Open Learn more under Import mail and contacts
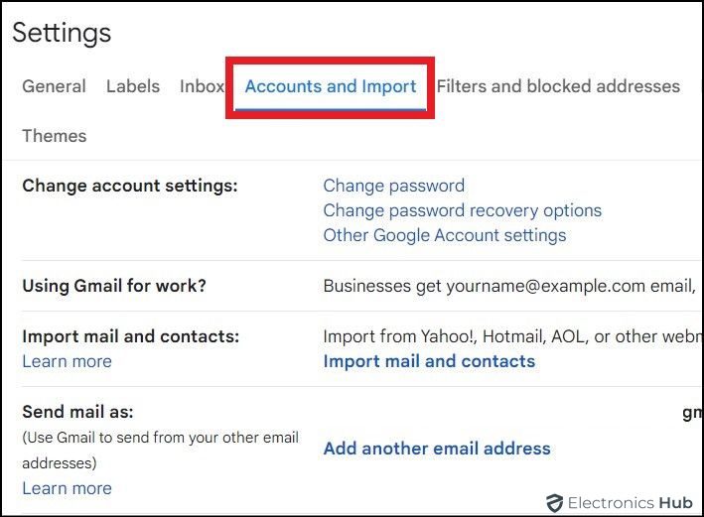 coord(67,361)
